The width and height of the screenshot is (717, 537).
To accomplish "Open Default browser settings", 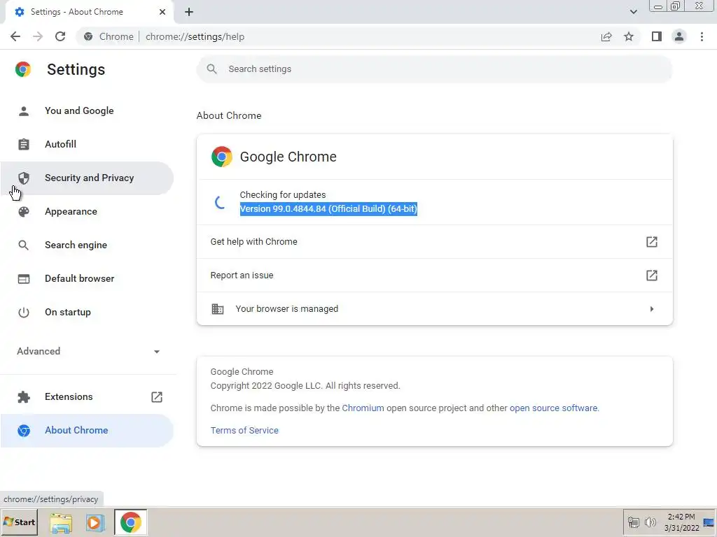I will click(x=87, y=278).
